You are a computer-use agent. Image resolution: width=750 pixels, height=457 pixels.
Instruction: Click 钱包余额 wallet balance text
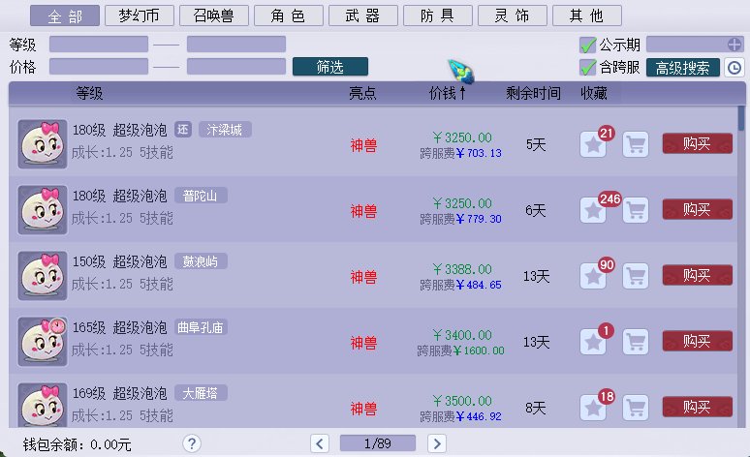[77, 444]
